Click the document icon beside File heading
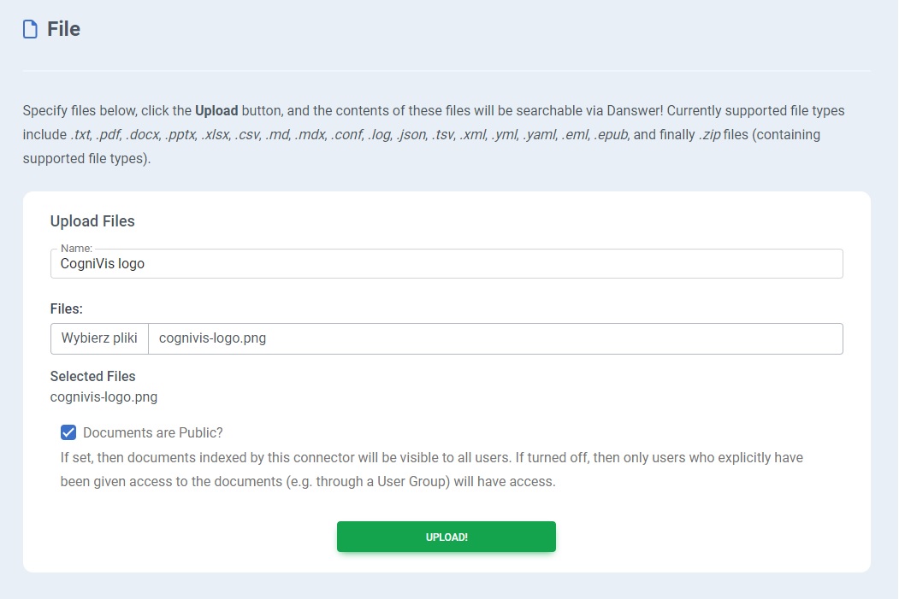Image resolution: width=899 pixels, height=599 pixels. click(30, 30)
